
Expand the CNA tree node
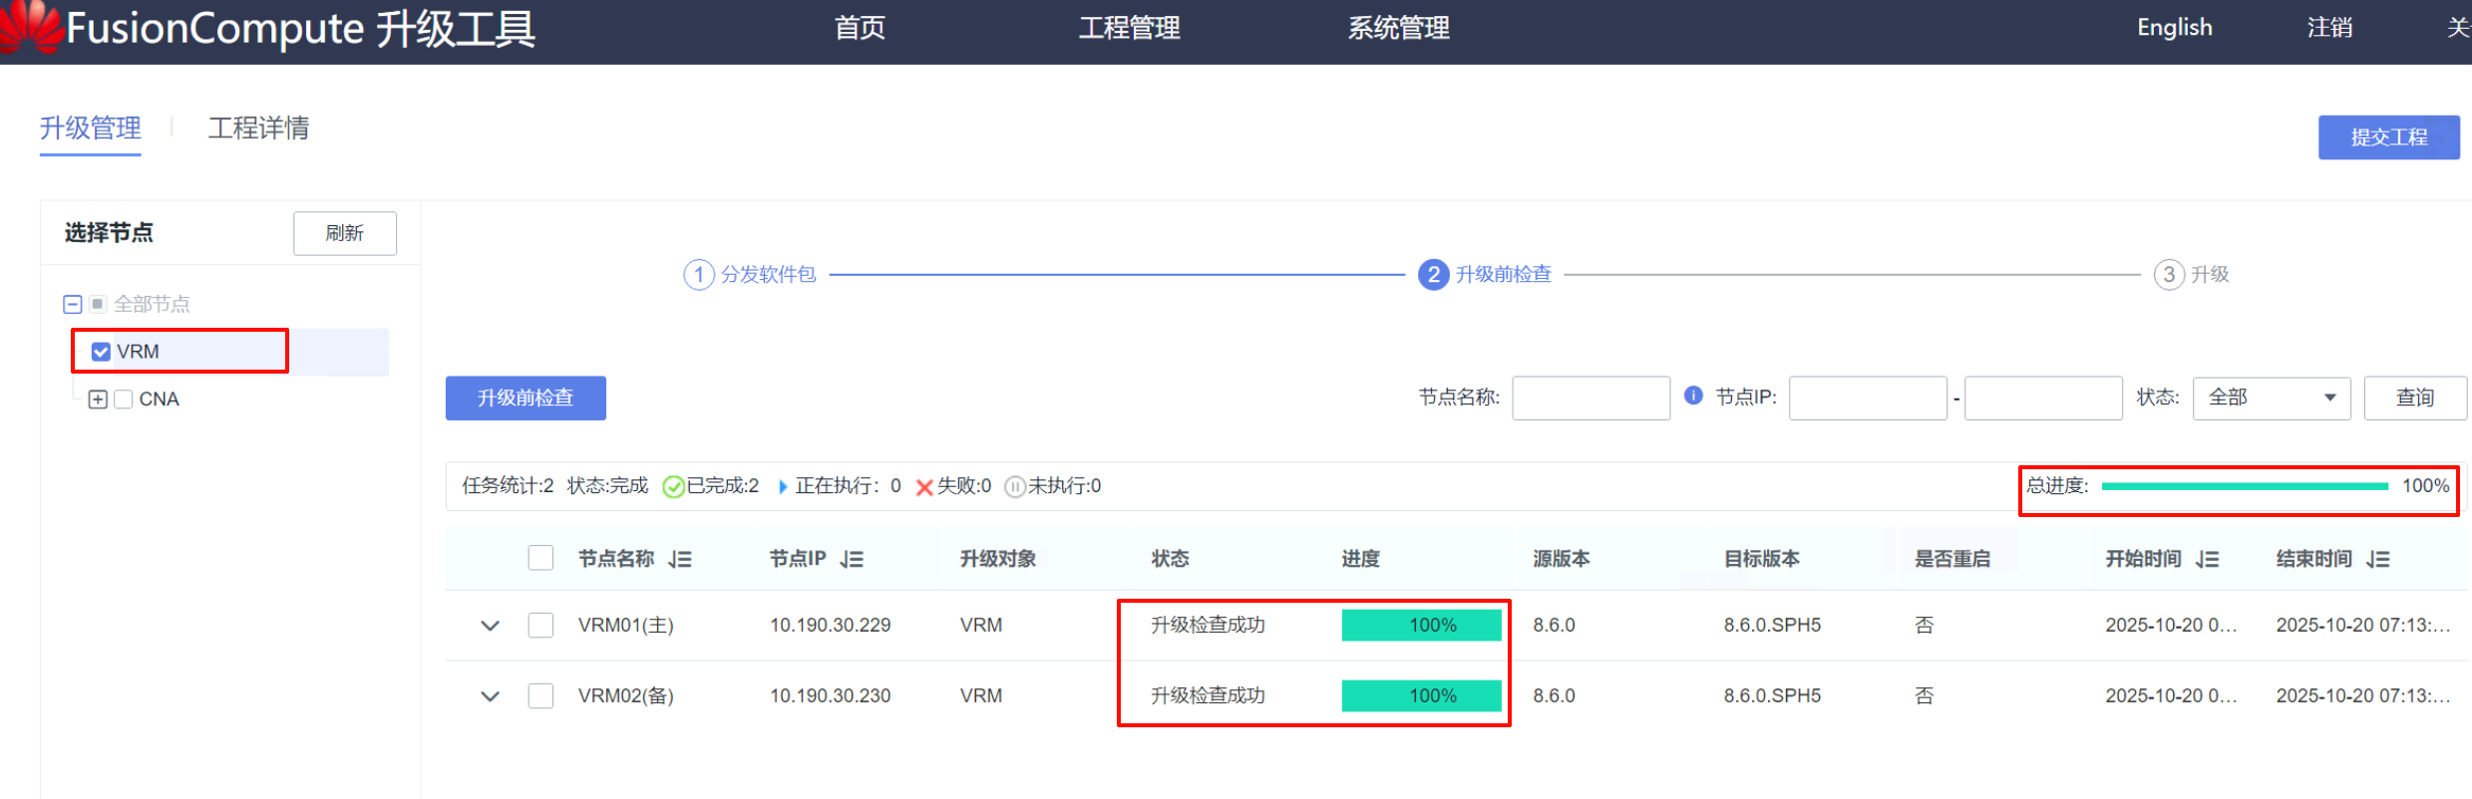[98, 399]
